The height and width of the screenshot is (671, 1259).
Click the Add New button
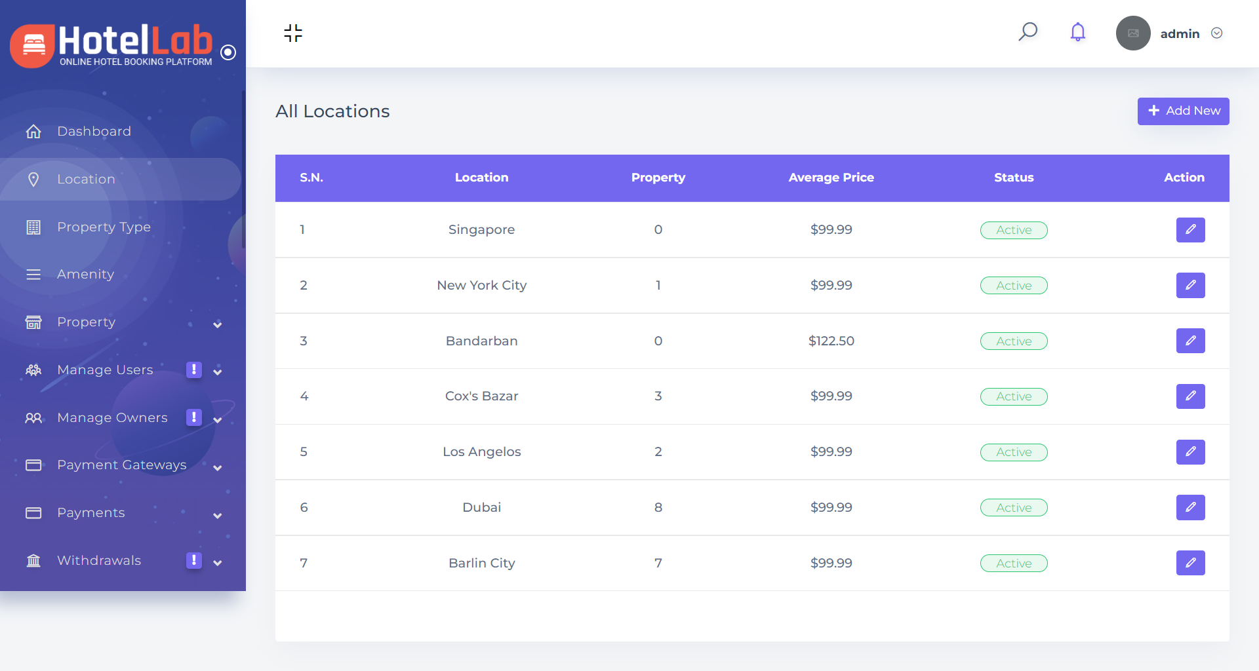coord(1183,111)
